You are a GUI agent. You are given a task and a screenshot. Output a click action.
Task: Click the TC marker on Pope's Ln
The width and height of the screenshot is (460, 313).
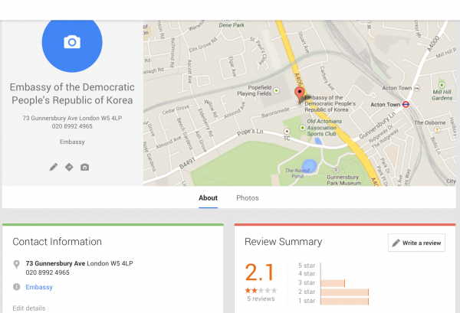click(x=287, y=131)
